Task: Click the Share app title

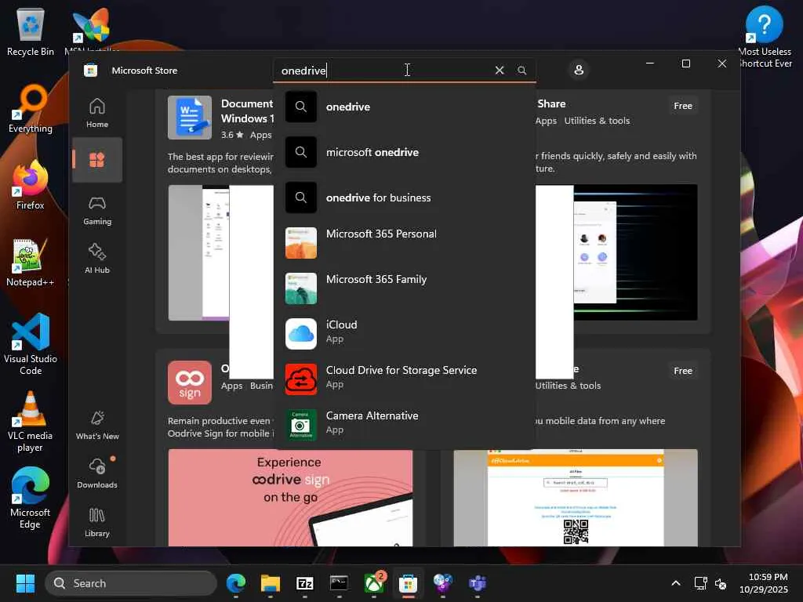Action: coord(551,103)
